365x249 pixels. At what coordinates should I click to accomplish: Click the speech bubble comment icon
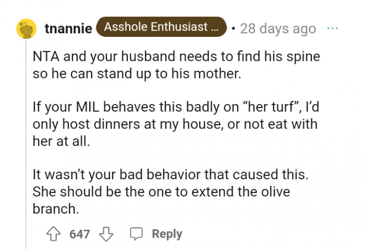tap(137, 234)
